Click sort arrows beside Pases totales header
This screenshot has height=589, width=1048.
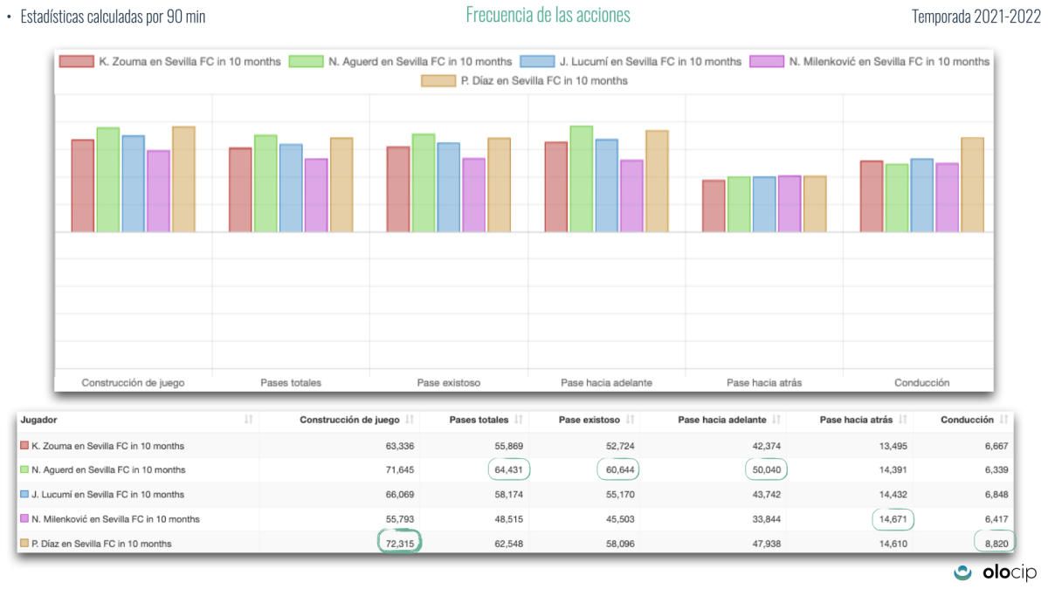[x=520, y=421]
